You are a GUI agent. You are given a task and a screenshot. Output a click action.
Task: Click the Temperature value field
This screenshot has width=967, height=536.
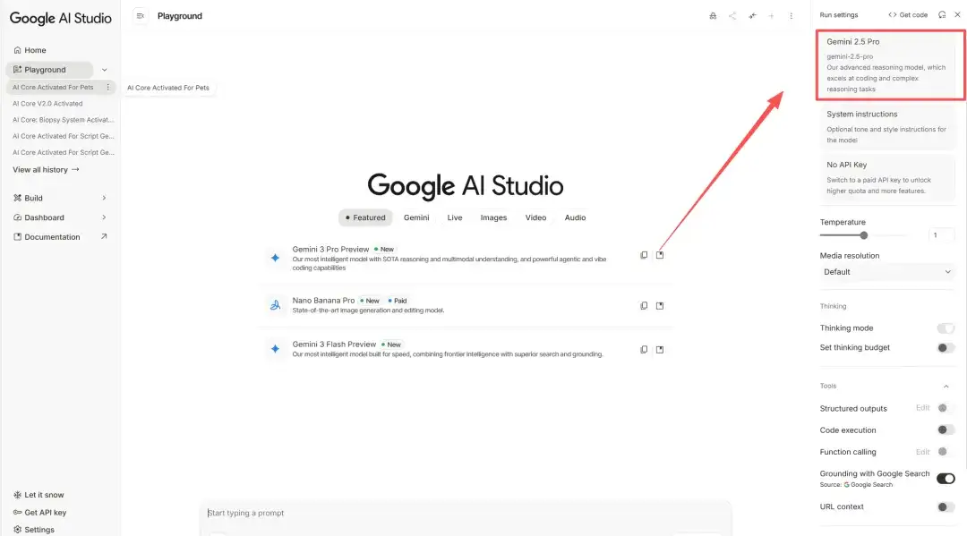click(941, 234)
